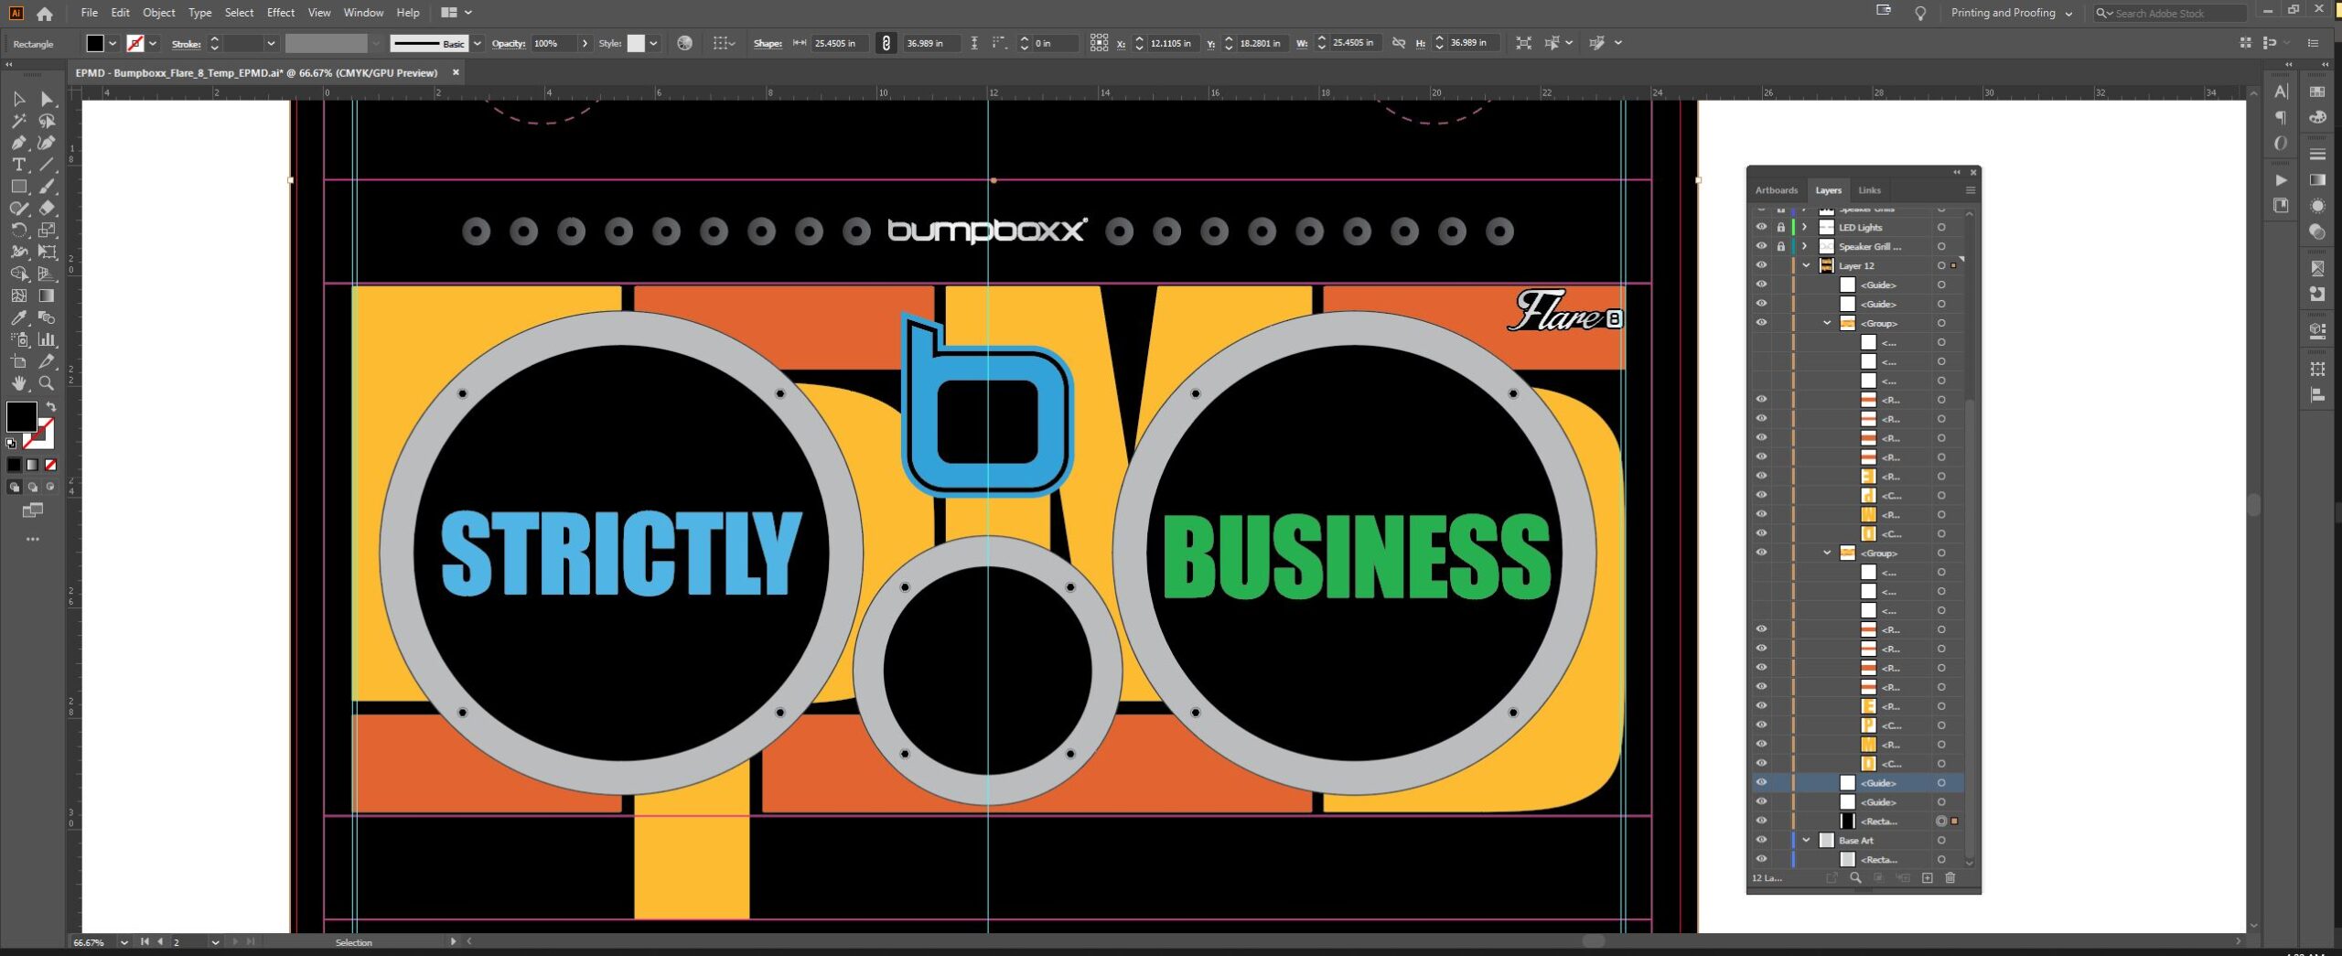This screenshot has width=2342, height=956.
Task: Click the Search Adobe Stock field
Action: click(x=2170, y=13)
